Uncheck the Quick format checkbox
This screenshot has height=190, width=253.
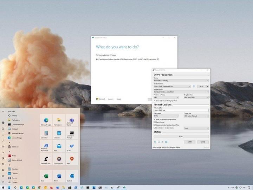[x=155, y=122]
